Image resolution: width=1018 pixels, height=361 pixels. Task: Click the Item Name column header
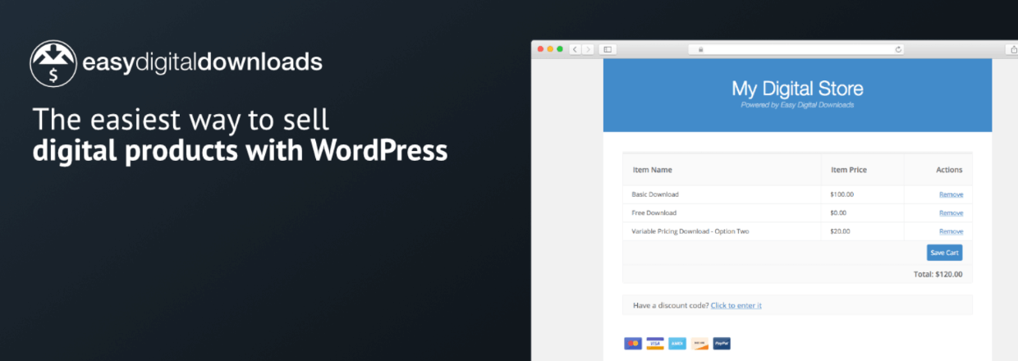point(653,170)
